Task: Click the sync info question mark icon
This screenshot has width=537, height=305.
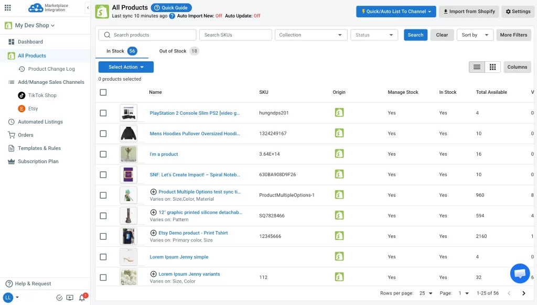Action: 172,16
